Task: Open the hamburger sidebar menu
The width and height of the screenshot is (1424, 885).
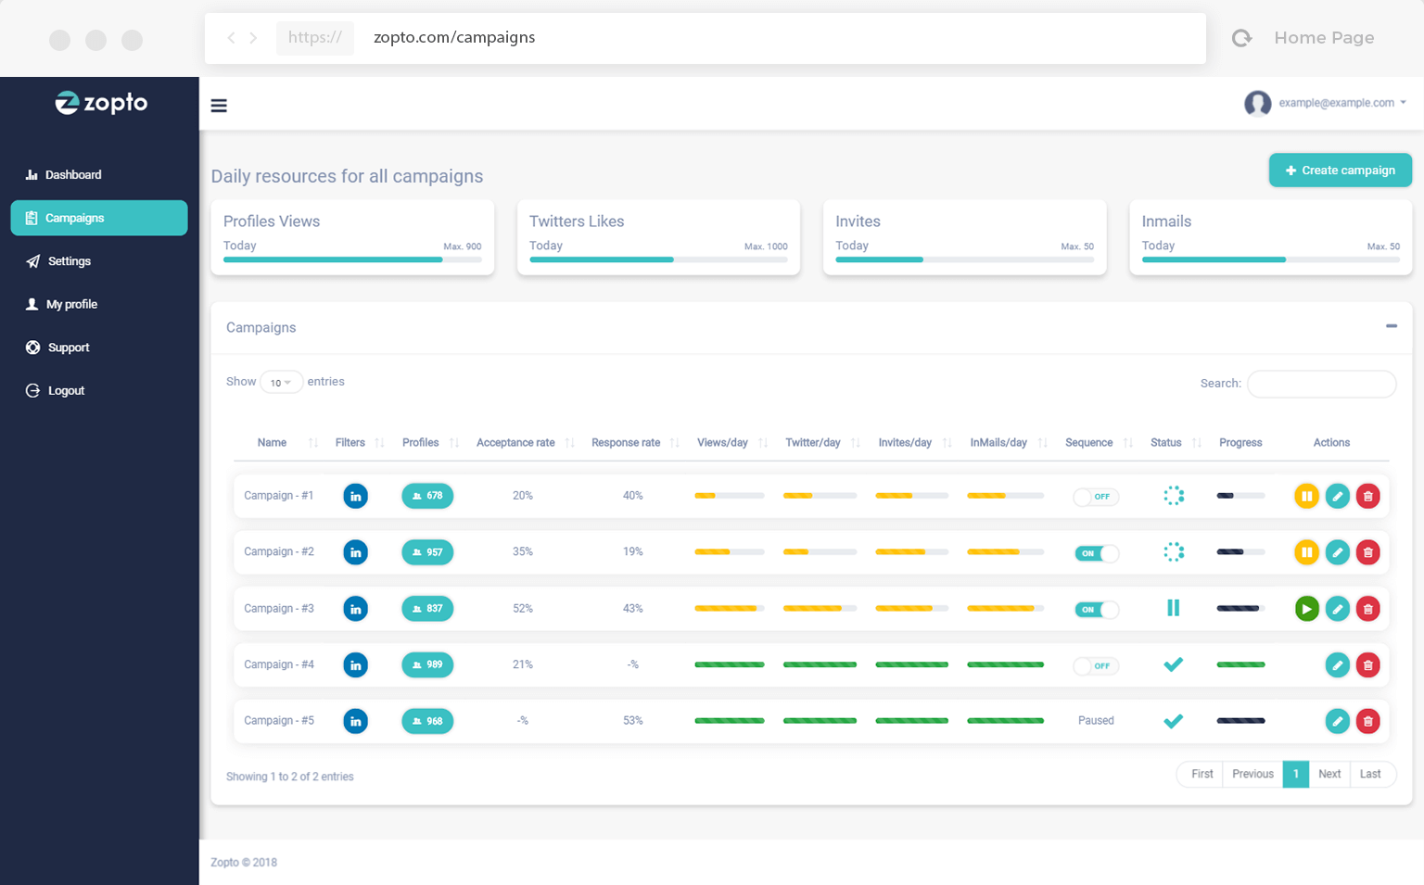Action: pos(219,106)
